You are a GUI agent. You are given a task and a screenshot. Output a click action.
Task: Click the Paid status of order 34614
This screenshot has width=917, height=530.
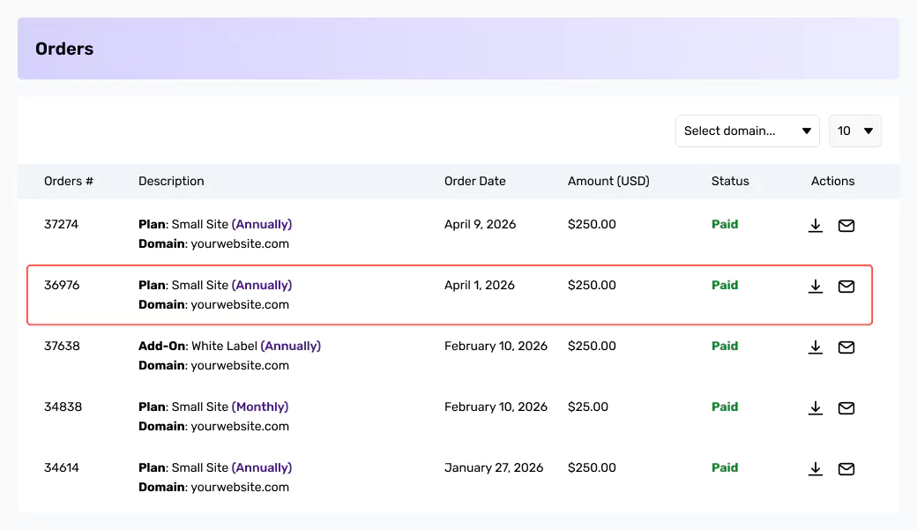pos(725,468)
